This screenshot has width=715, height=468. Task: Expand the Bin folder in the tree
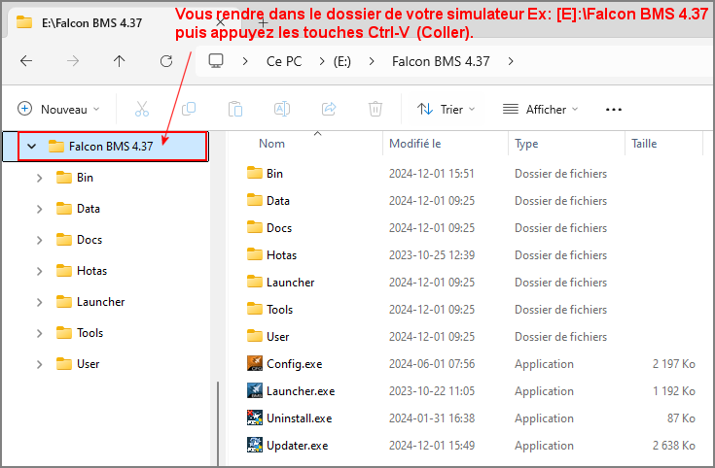tap(39, 178)
